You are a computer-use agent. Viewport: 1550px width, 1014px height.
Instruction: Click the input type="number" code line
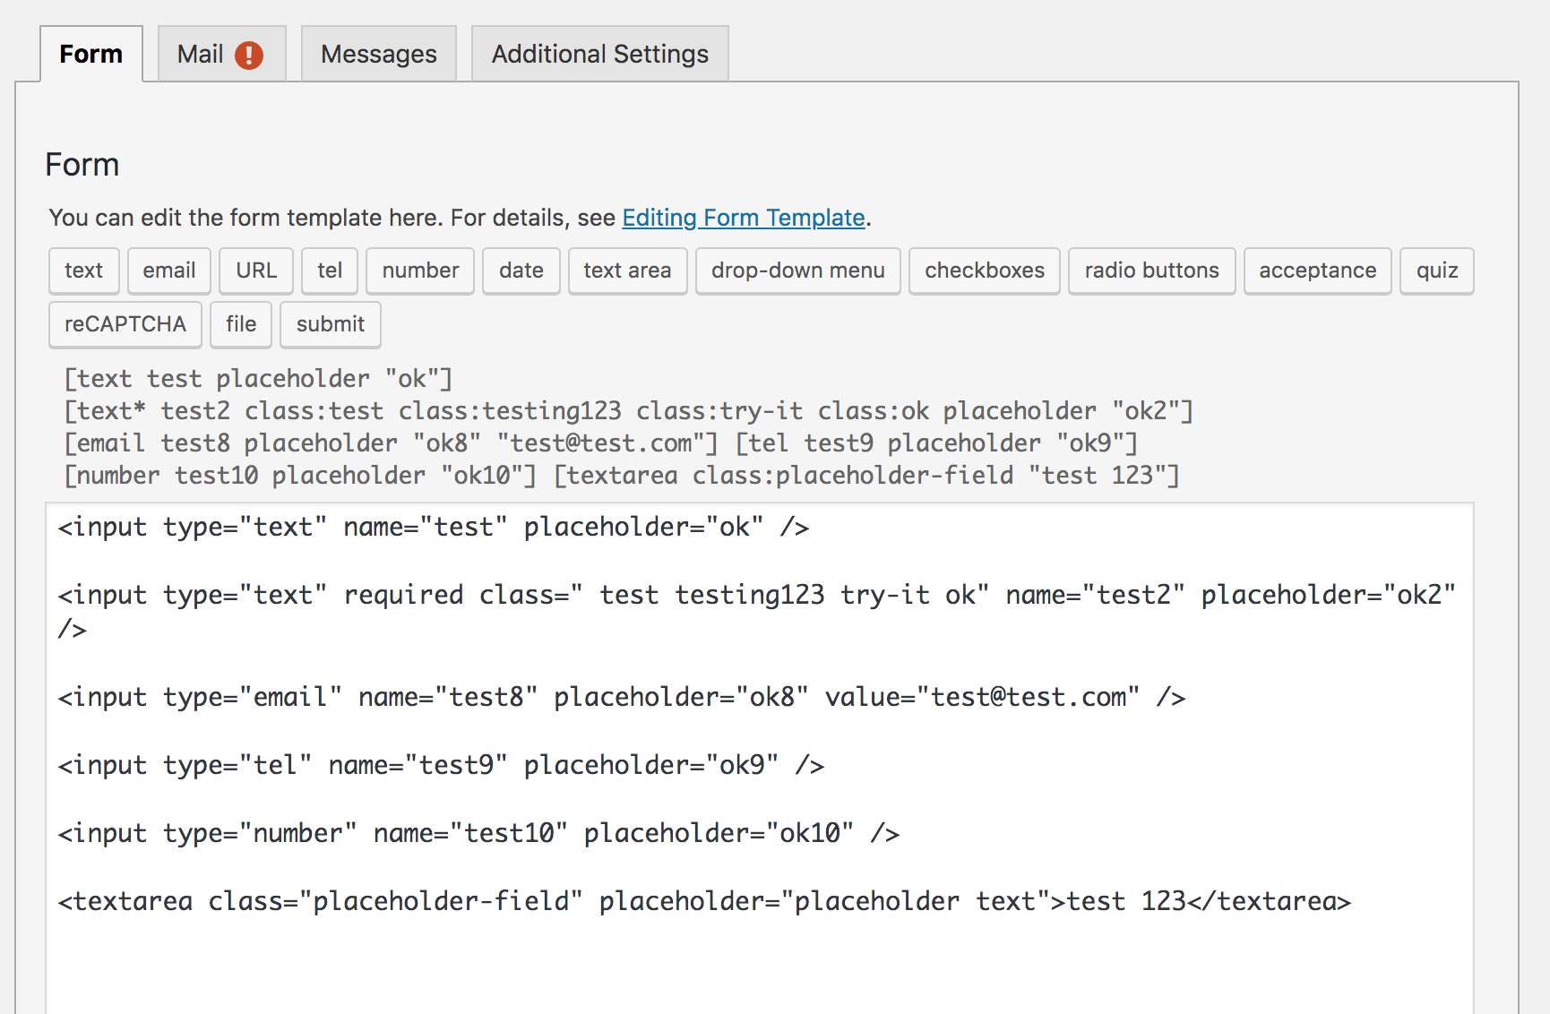pyautogui.click(x=478, y=833)
